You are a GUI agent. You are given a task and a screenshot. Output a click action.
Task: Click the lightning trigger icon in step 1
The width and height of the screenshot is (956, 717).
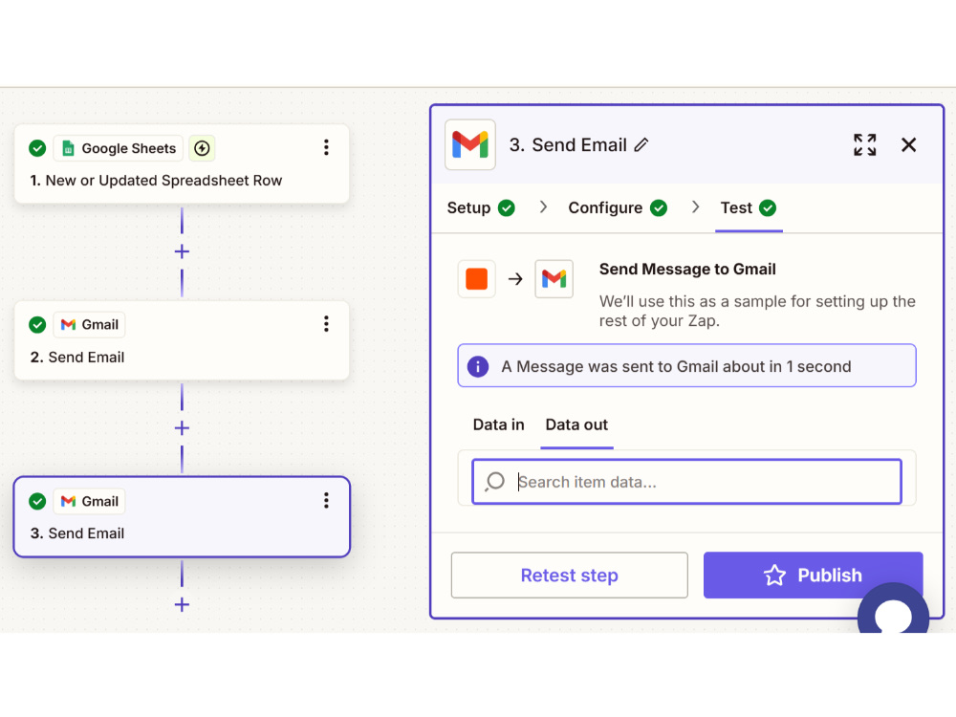(202, 148)
